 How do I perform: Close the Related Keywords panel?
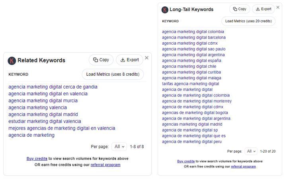[146, 58]
